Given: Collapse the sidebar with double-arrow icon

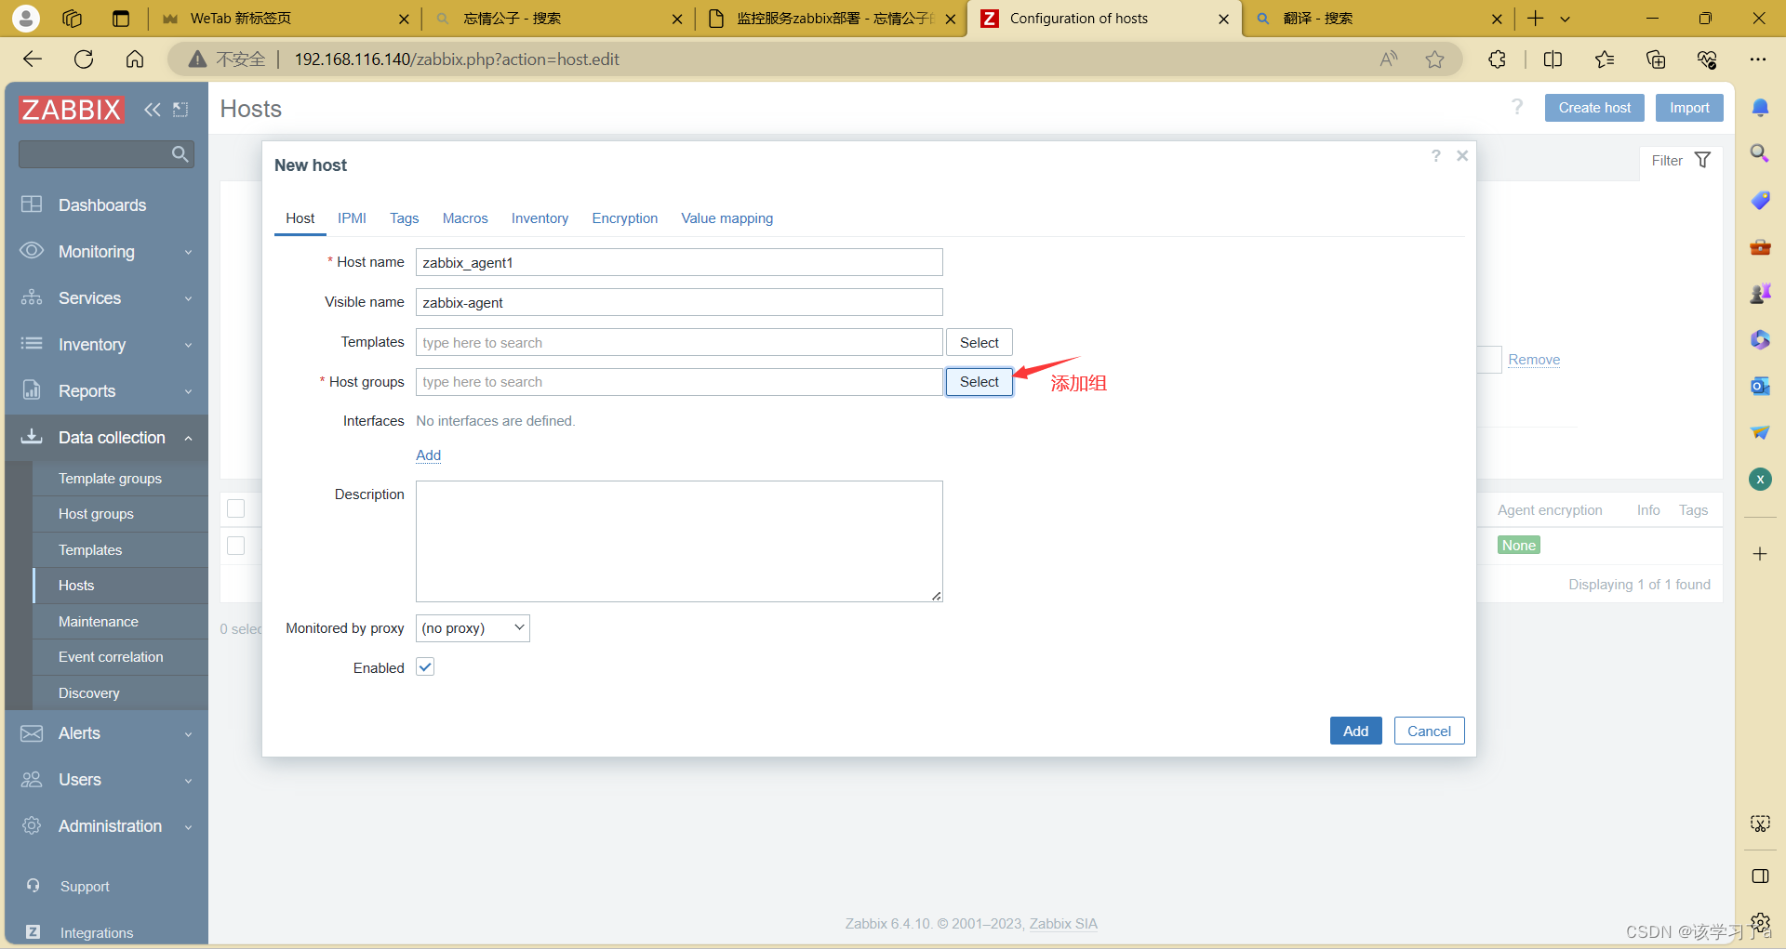Looking at the screenshot, I should point(153,110).
